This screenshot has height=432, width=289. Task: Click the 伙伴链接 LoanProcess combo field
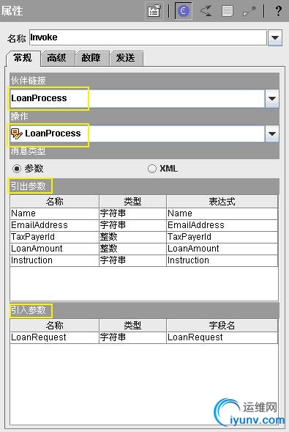138,98
